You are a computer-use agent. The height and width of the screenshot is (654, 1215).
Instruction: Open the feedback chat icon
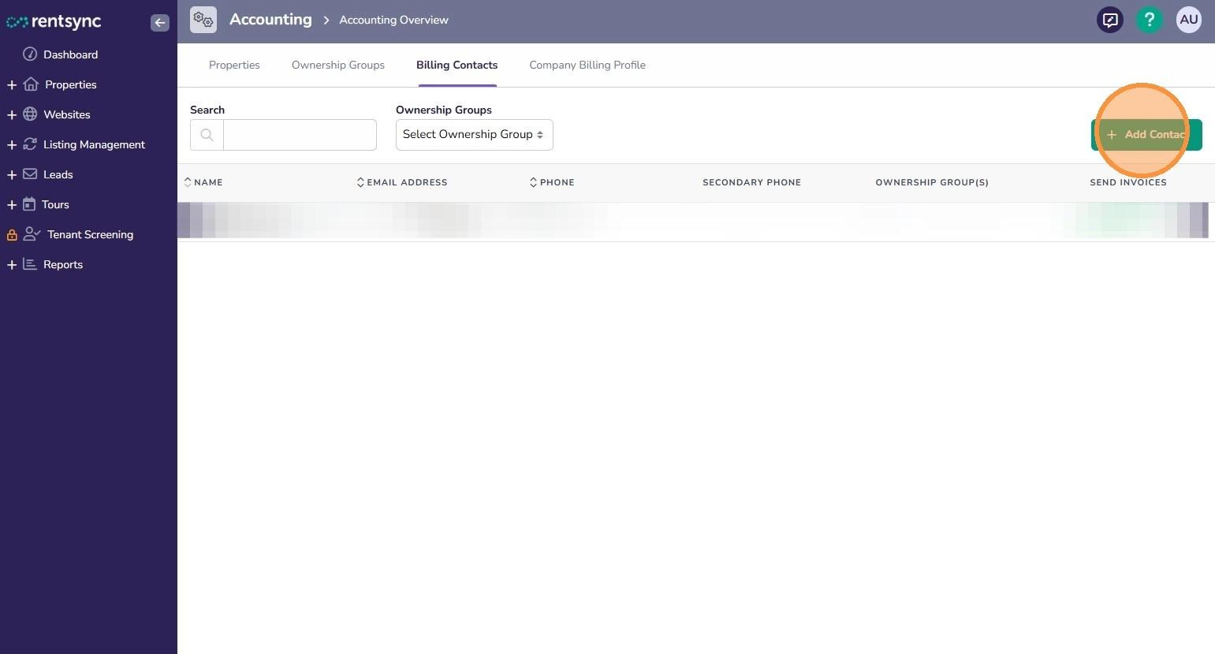click(1110, 20)
